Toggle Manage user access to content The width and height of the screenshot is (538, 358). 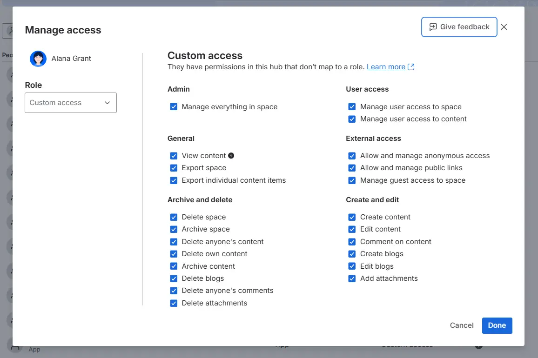352,119
